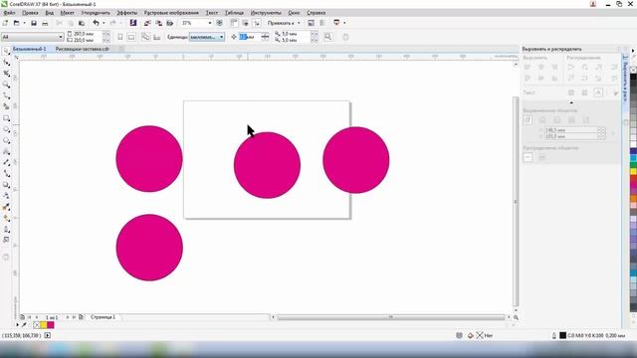637x358 pixels.
Task: Select the Artistic Media tool
Action: click(6, 106)
